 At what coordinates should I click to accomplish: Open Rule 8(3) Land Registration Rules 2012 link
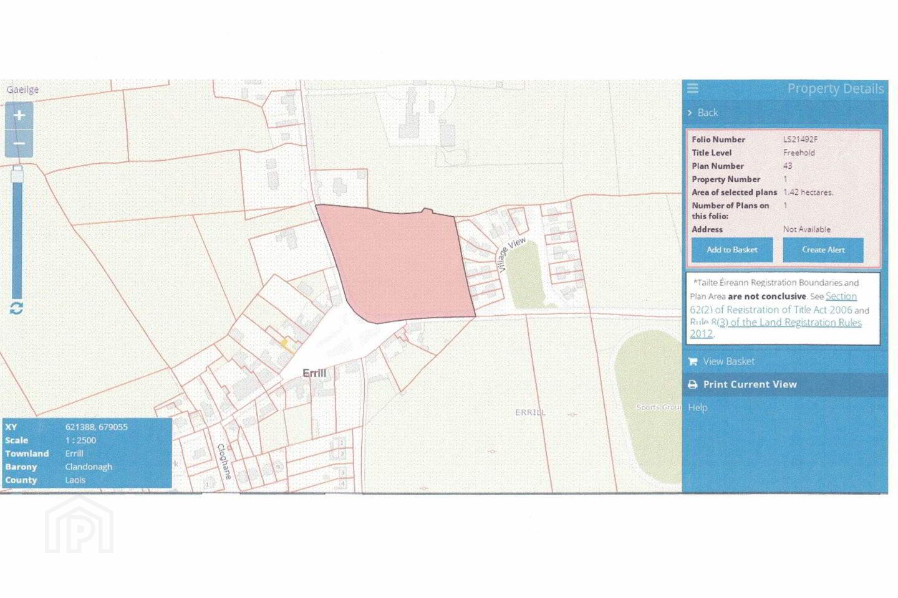(776, 328)
